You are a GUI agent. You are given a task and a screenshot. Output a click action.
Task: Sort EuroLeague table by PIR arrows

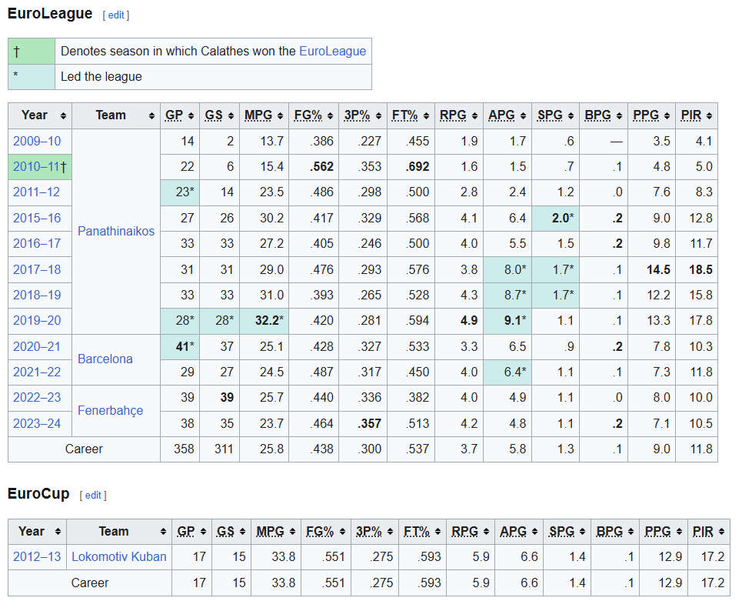click(710, 116)
